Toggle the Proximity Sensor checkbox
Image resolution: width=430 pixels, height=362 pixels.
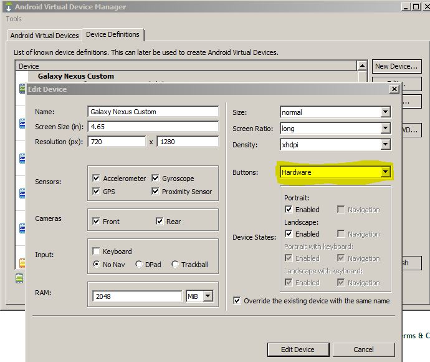(x=155, y=191)
